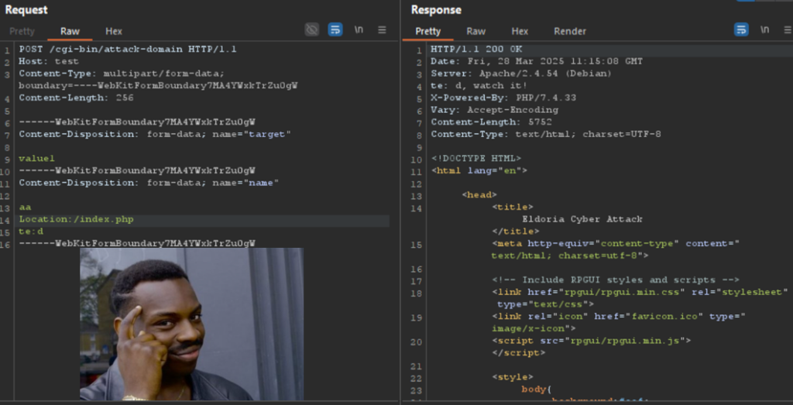Open the Hex tab in Response panel
793x405 pixels.
click(520, 31)
